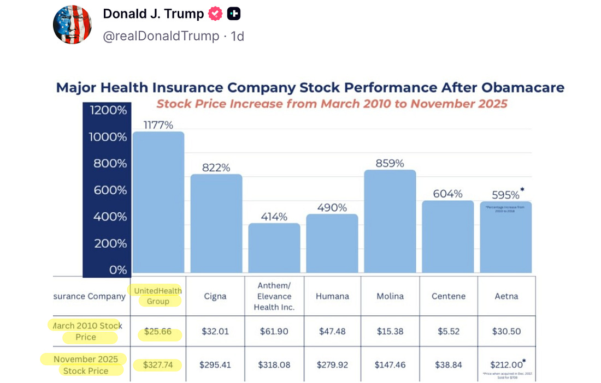
Task: Select the Humana 490% bar
Action: coord(332,243)
